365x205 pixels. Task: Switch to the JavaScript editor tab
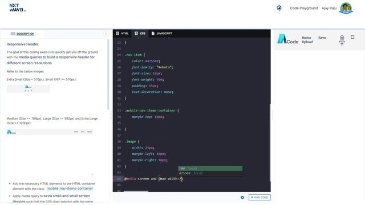pos(162,34)
